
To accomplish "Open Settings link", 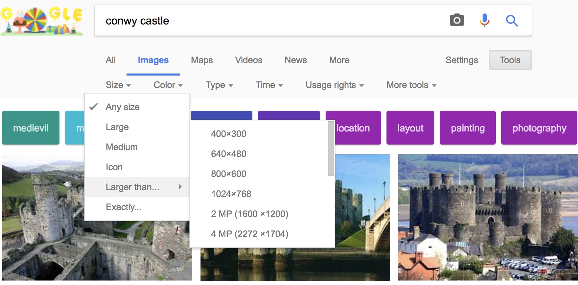I will point(462,60).
